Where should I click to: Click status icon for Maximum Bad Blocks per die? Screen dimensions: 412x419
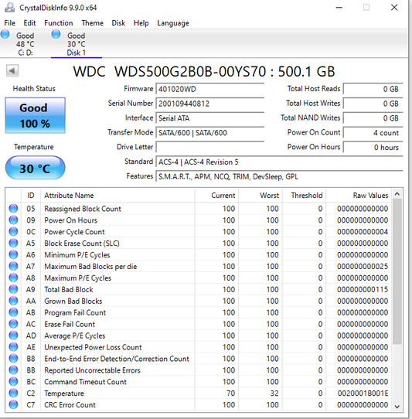click(x=13, y=266)
